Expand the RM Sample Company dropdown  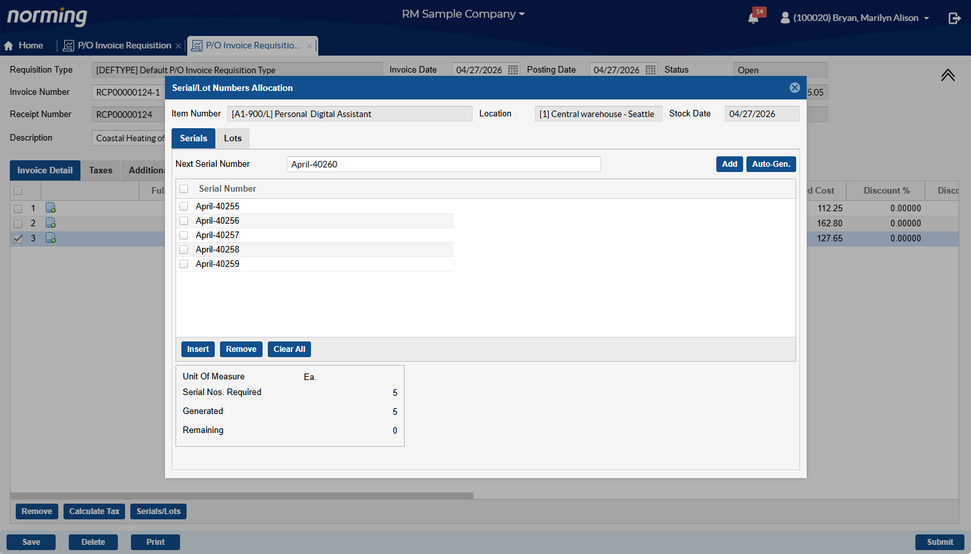pyautogui.click(x=463, y=14)
